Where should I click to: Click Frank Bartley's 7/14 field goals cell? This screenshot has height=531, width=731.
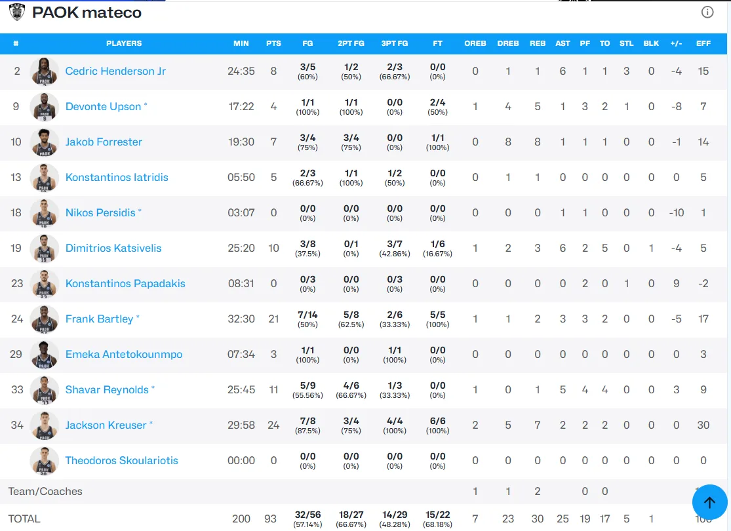pyautogui.click(x=307, y=319)
